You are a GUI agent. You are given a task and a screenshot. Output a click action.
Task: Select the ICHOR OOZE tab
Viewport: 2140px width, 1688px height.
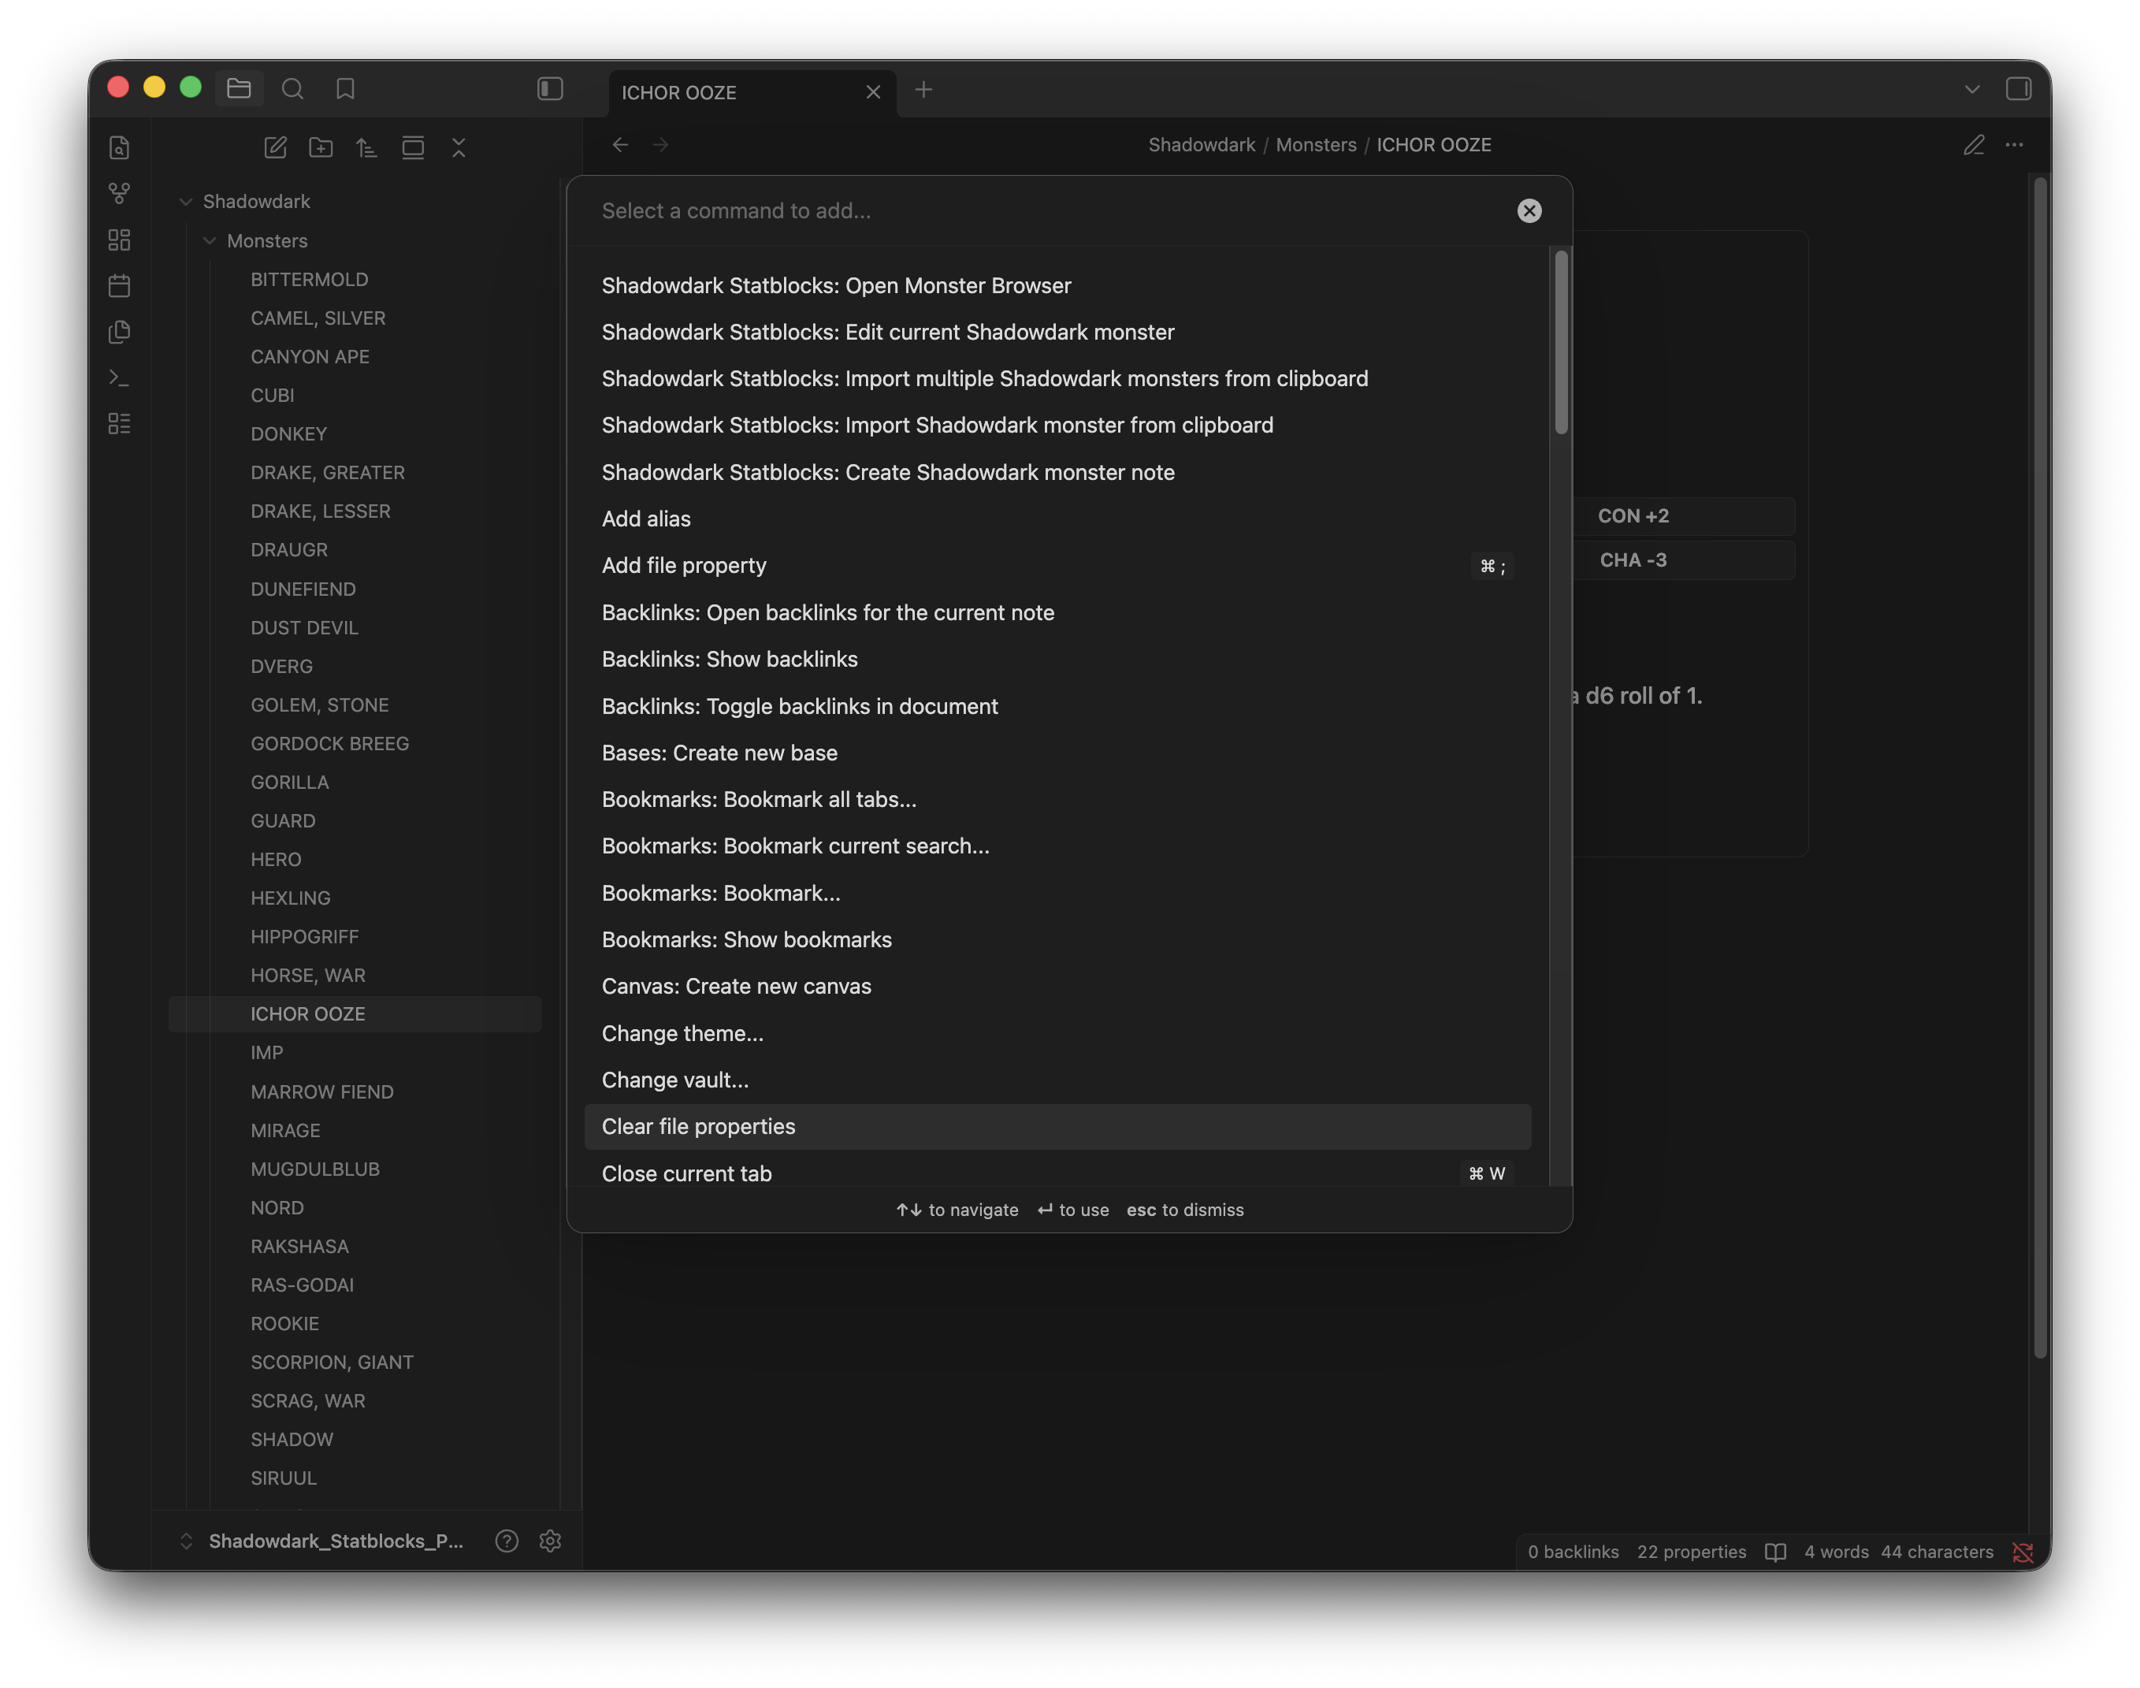point(752,92)
